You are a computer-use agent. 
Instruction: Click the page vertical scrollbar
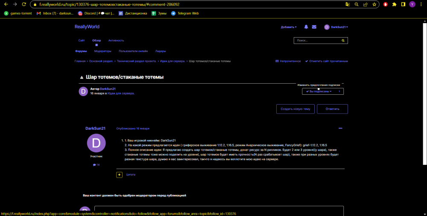pos(424,94)
